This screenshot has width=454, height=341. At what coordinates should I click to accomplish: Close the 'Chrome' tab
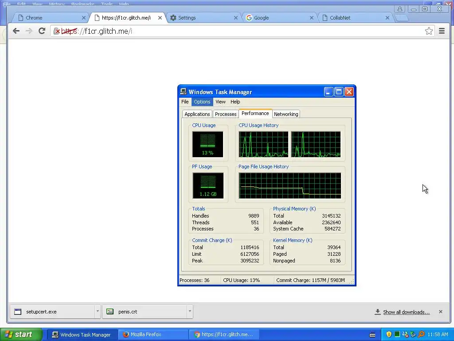coord(84,18)
